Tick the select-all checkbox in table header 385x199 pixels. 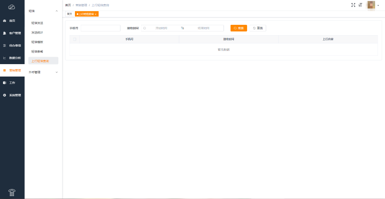coord(75,39)
